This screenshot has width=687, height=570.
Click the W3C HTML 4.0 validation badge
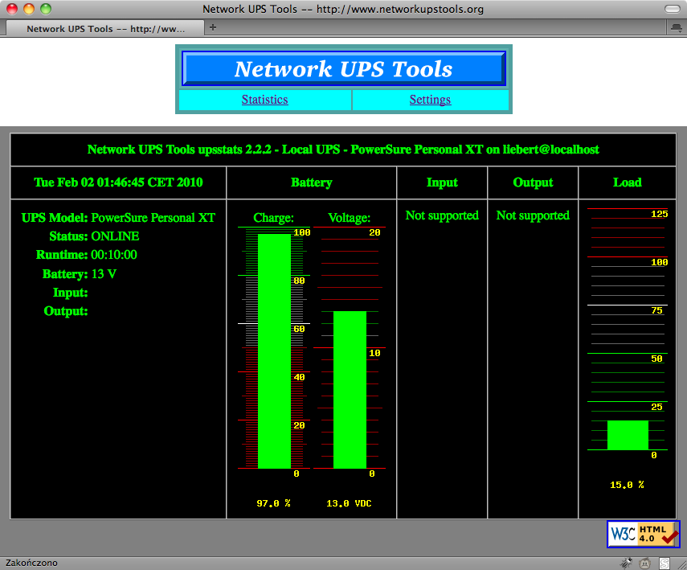(643, 534)
